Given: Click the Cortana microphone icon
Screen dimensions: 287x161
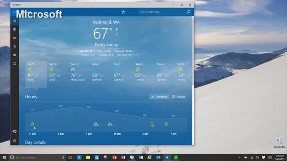Looking at the screenshot, I should (x=63, y=157).
